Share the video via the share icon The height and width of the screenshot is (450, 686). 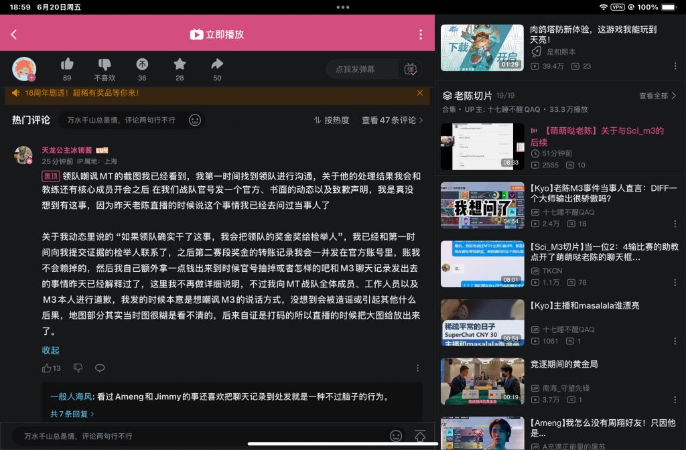pyautogui.click(x=217, y=62)
